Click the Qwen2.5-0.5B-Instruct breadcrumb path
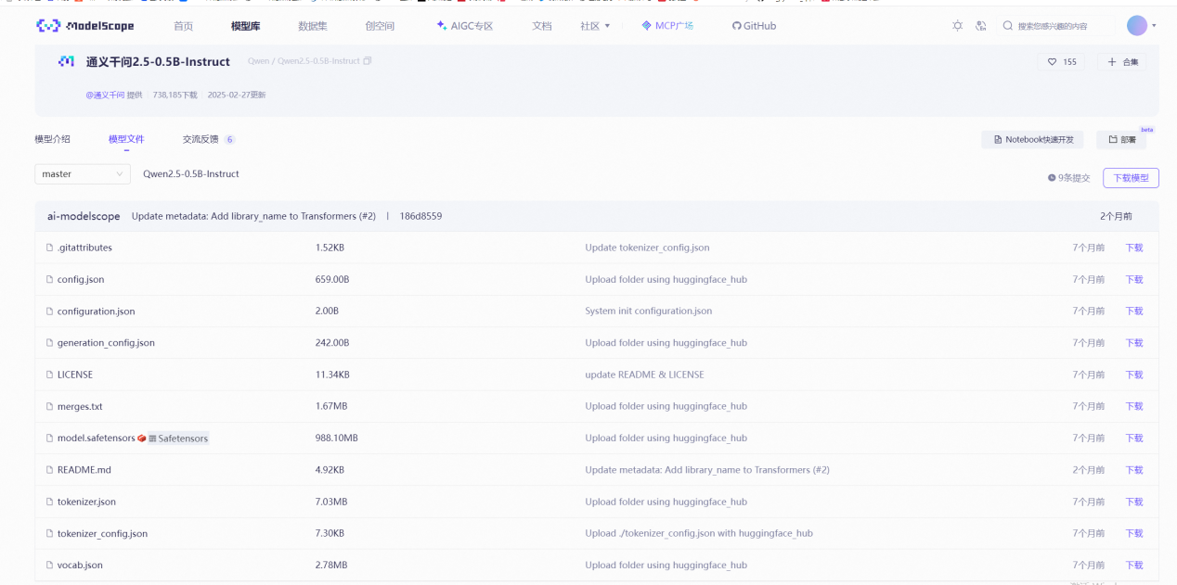 [x=318, y=61]
